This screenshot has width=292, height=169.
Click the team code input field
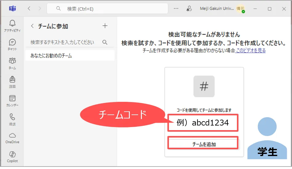coord(203,123)
